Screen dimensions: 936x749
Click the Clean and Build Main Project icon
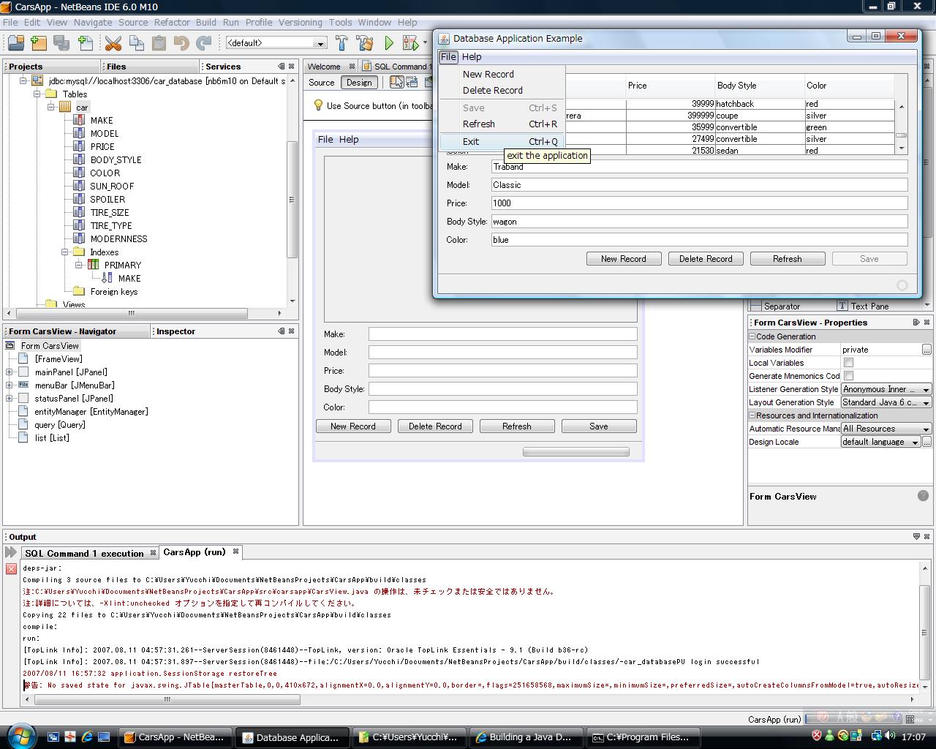point(364,43)
